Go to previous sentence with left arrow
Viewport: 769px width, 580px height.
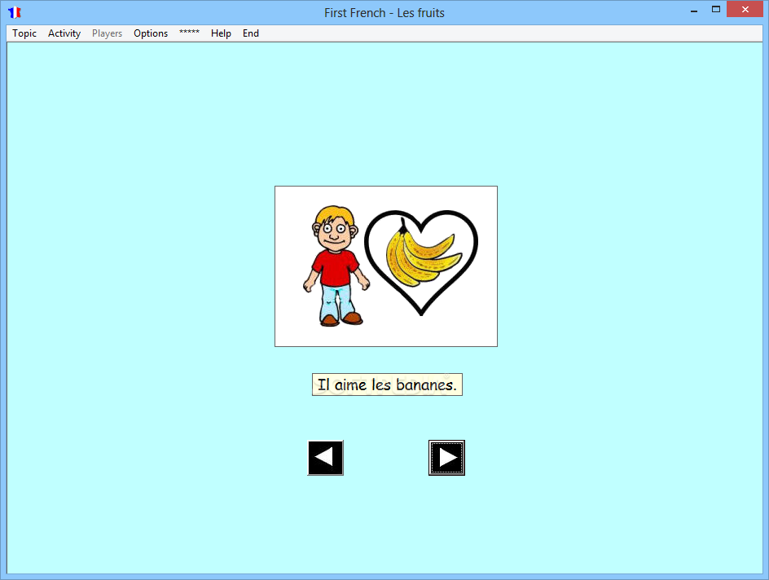click(325, 458)
